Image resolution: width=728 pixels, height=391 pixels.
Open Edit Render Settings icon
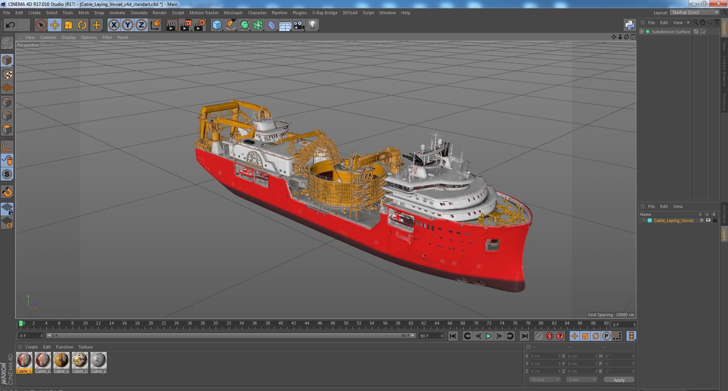coord(199,25)
